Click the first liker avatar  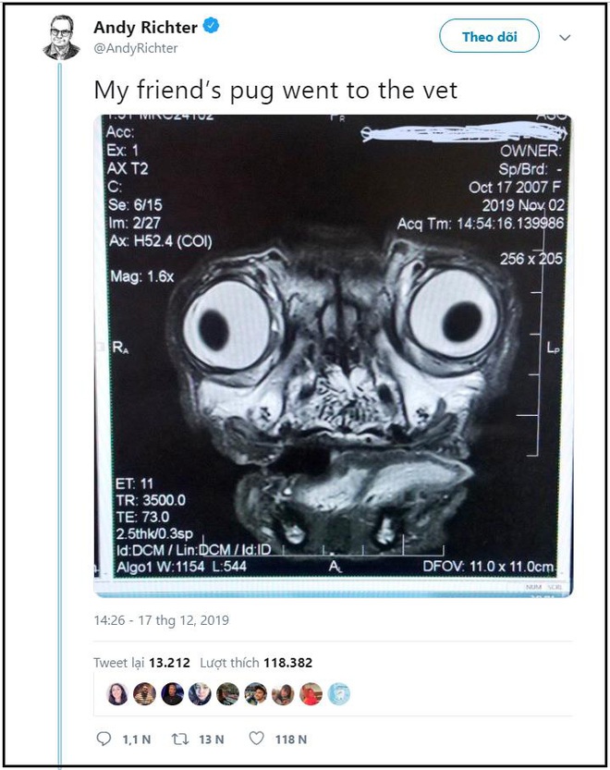coord(117,694)
